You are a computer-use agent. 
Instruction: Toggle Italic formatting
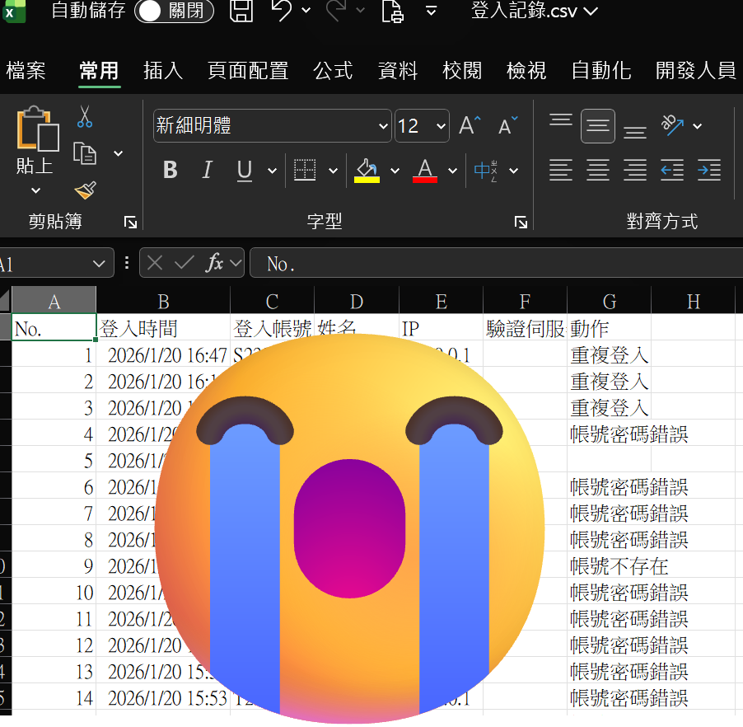pyautogui.click(x=207, y=170)
